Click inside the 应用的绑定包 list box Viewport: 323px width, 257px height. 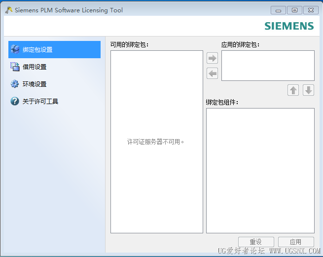pos(268,66)
